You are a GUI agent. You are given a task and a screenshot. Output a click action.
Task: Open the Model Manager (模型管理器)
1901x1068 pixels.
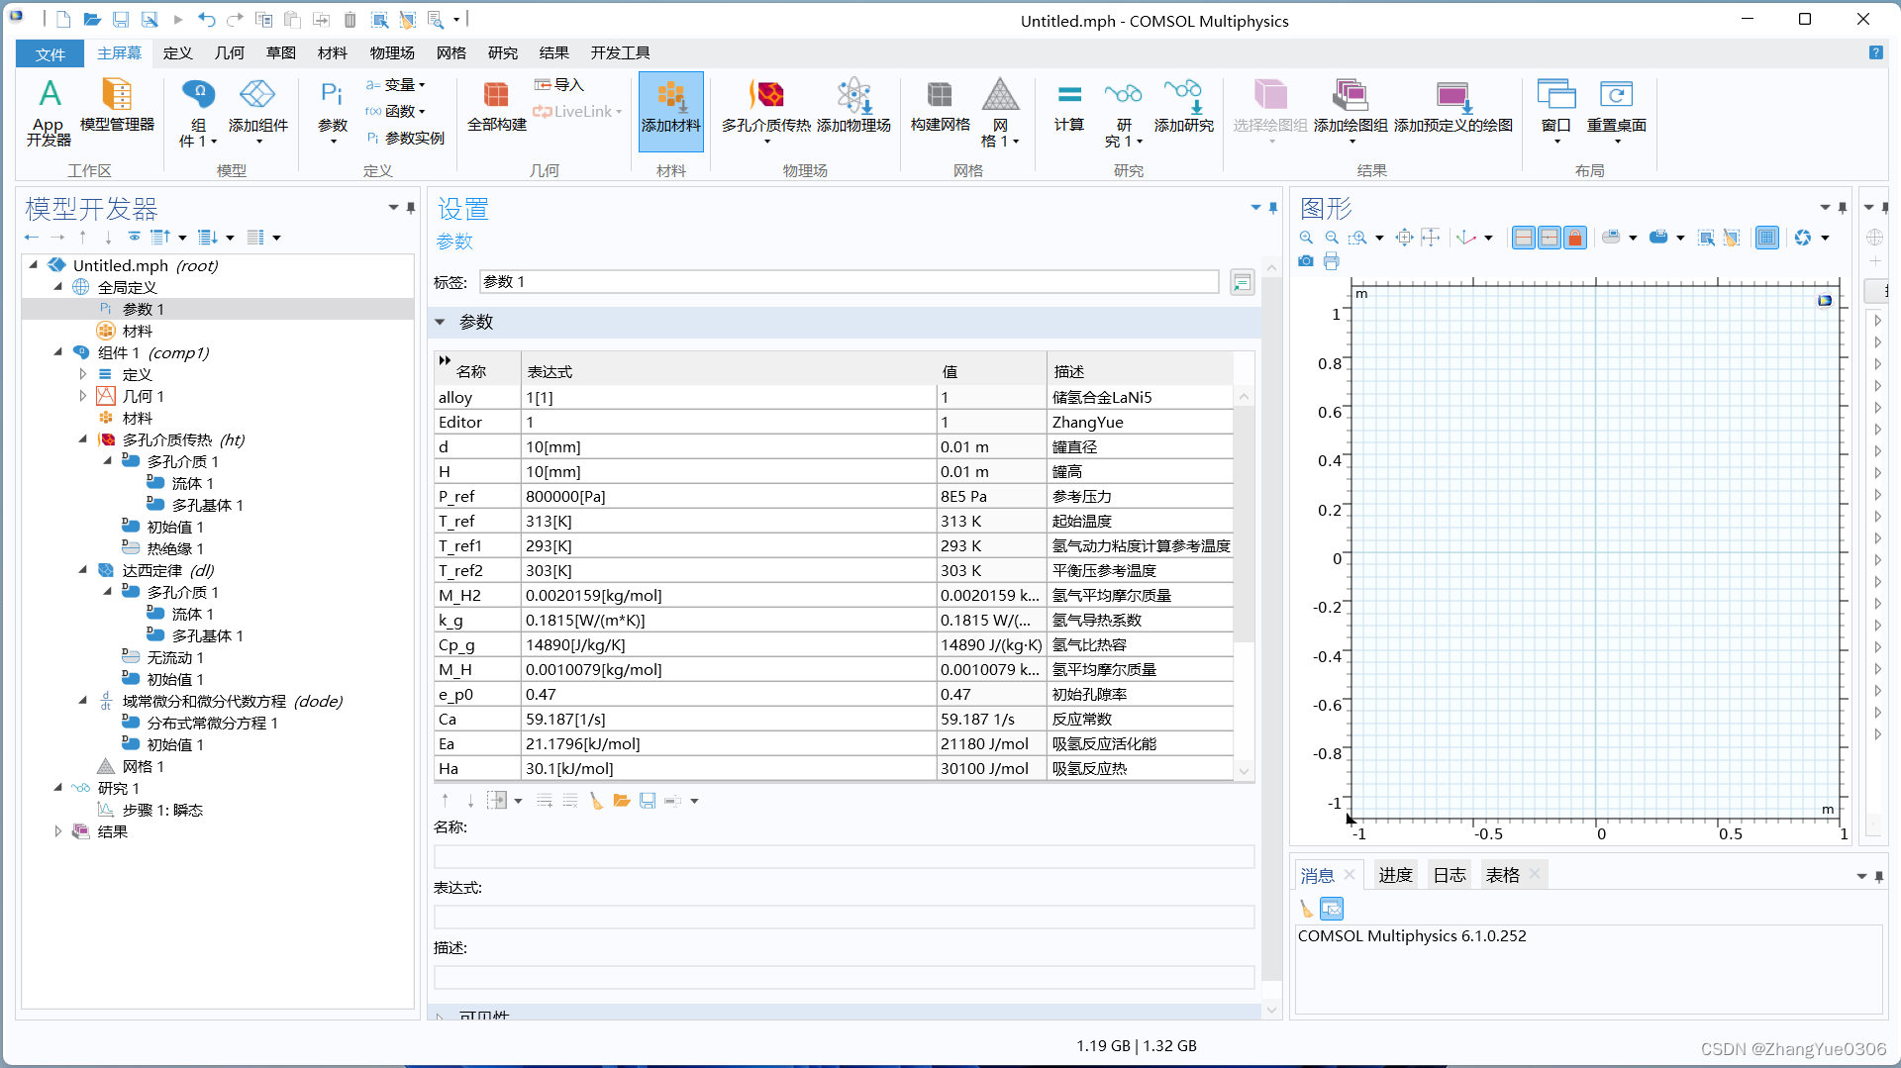point(117,105)
